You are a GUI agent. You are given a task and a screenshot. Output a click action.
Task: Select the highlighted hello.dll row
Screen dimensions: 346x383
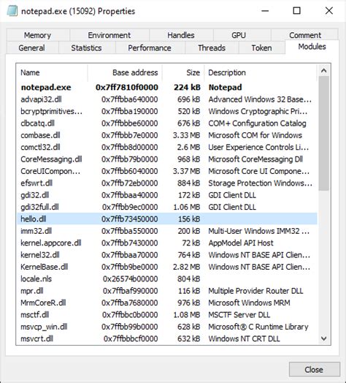(167, 219)
